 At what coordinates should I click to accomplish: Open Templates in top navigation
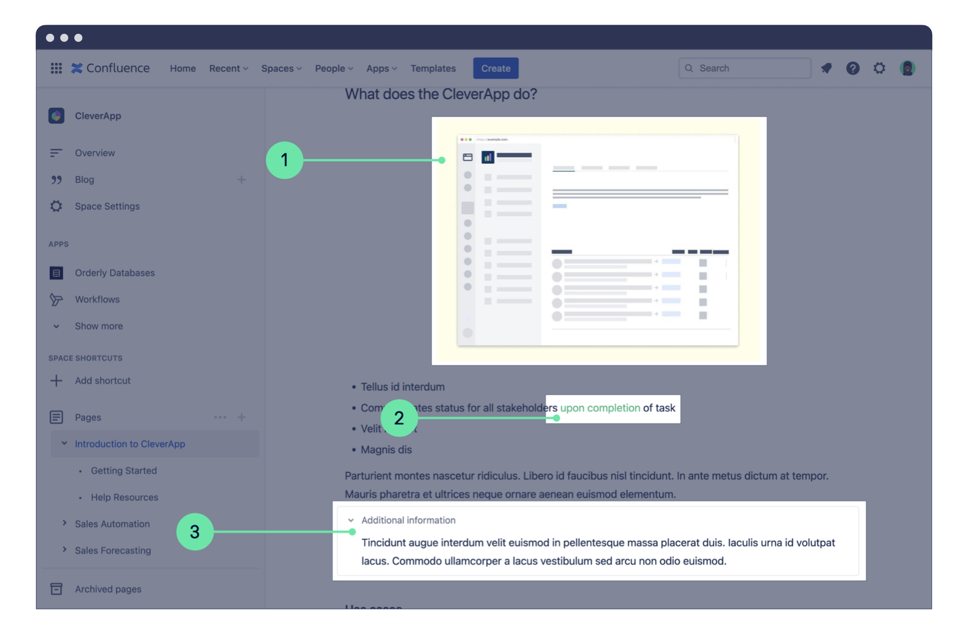pos(433,68)
